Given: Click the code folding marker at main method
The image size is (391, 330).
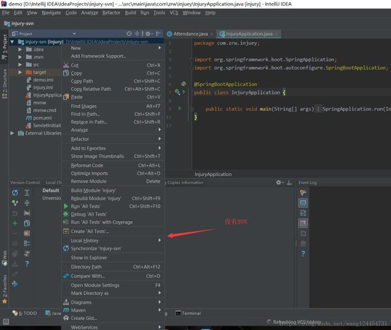Looking at the screenshot, I should point(192,109).
